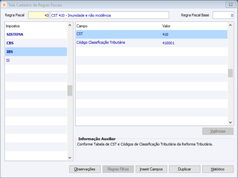Select IS in the Impostos list
The width and height of the screenshot is (238, 178).
coord(36,60)
